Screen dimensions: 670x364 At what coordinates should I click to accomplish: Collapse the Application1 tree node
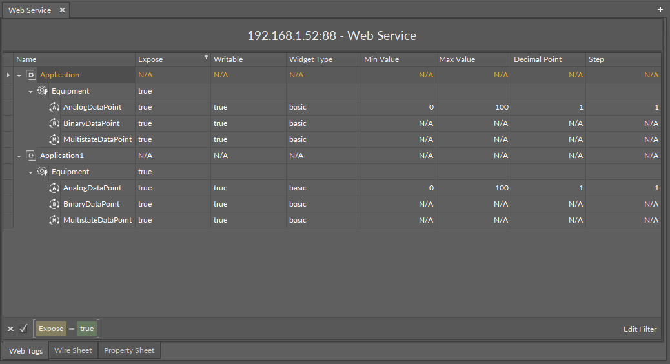pos(19,156)
